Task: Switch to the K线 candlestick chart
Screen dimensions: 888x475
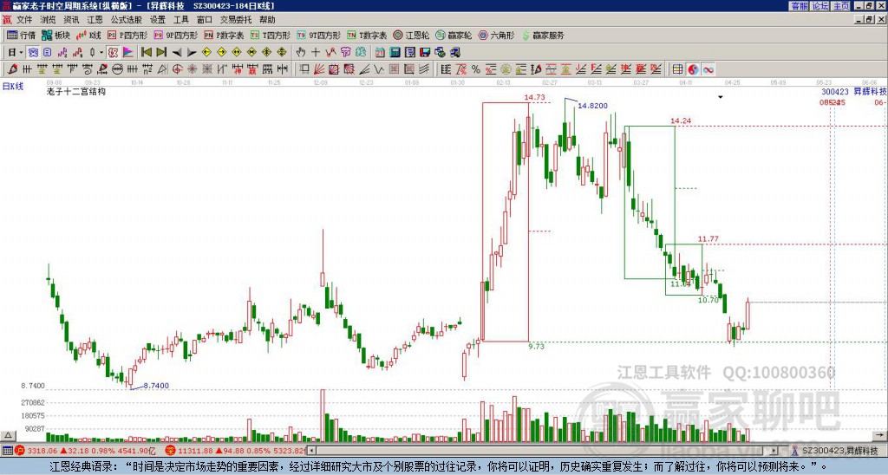Action: [x=88, y=35]
